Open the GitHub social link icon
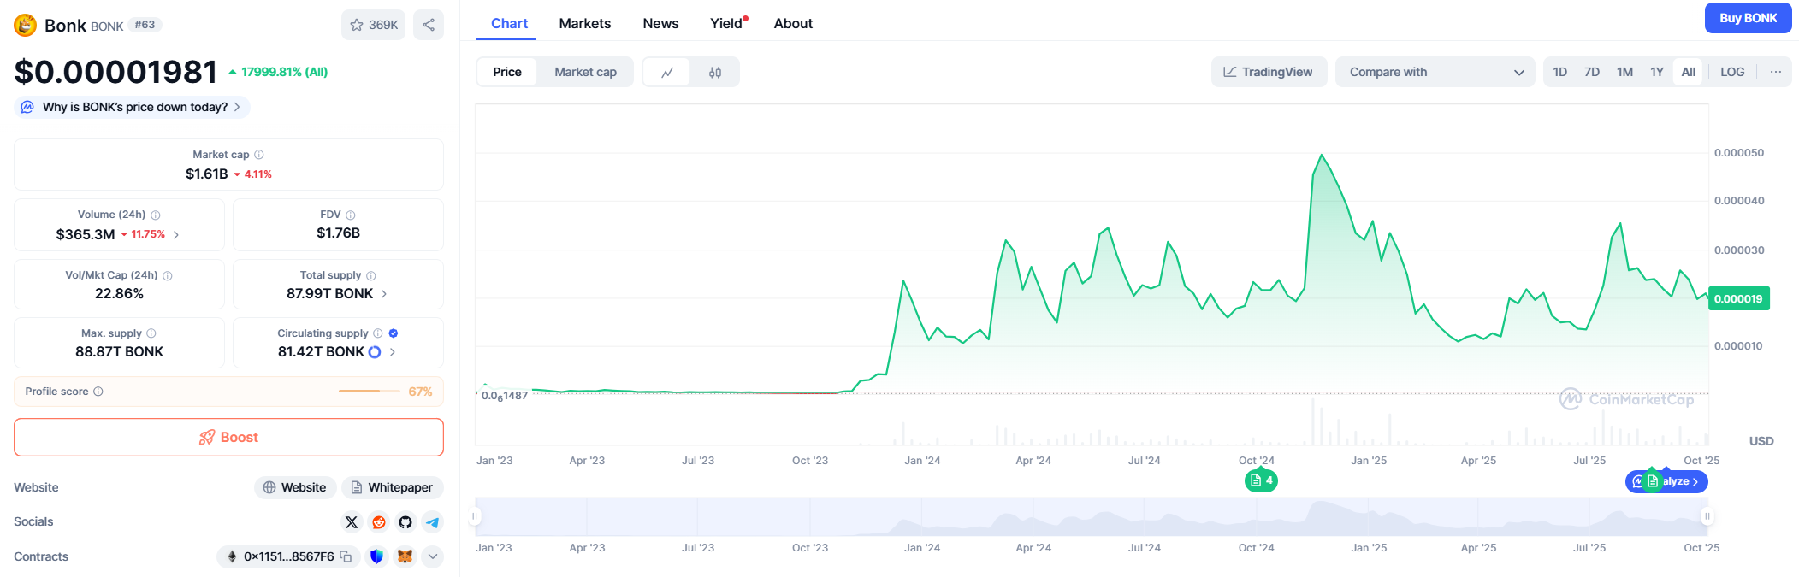1799x577 pixels. tap(405, 522)
